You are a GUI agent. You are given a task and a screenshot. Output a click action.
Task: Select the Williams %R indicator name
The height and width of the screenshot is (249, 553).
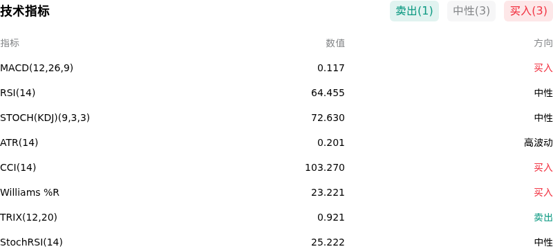pos(30,192)
